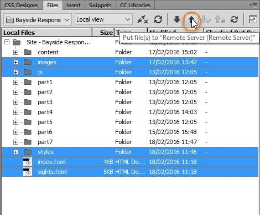
Task: Open the Local view dropdown
Action: tap(103, 19)
